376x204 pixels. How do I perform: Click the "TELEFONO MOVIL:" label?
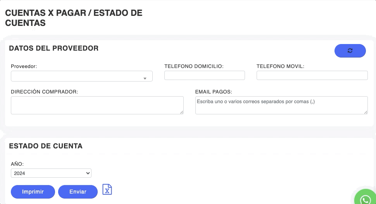281,66
